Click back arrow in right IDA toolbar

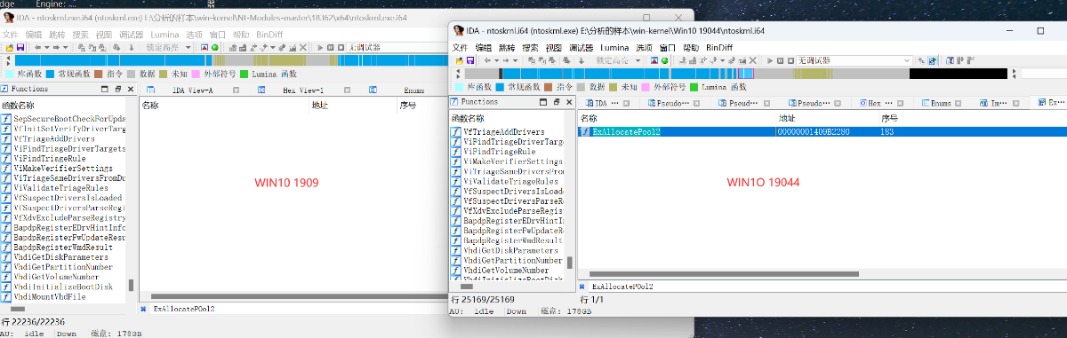[x=487, y=59]
